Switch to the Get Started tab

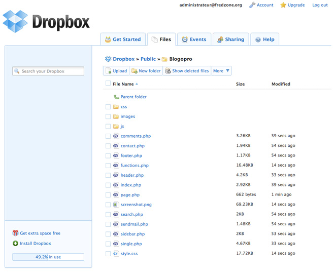(123, 39)
